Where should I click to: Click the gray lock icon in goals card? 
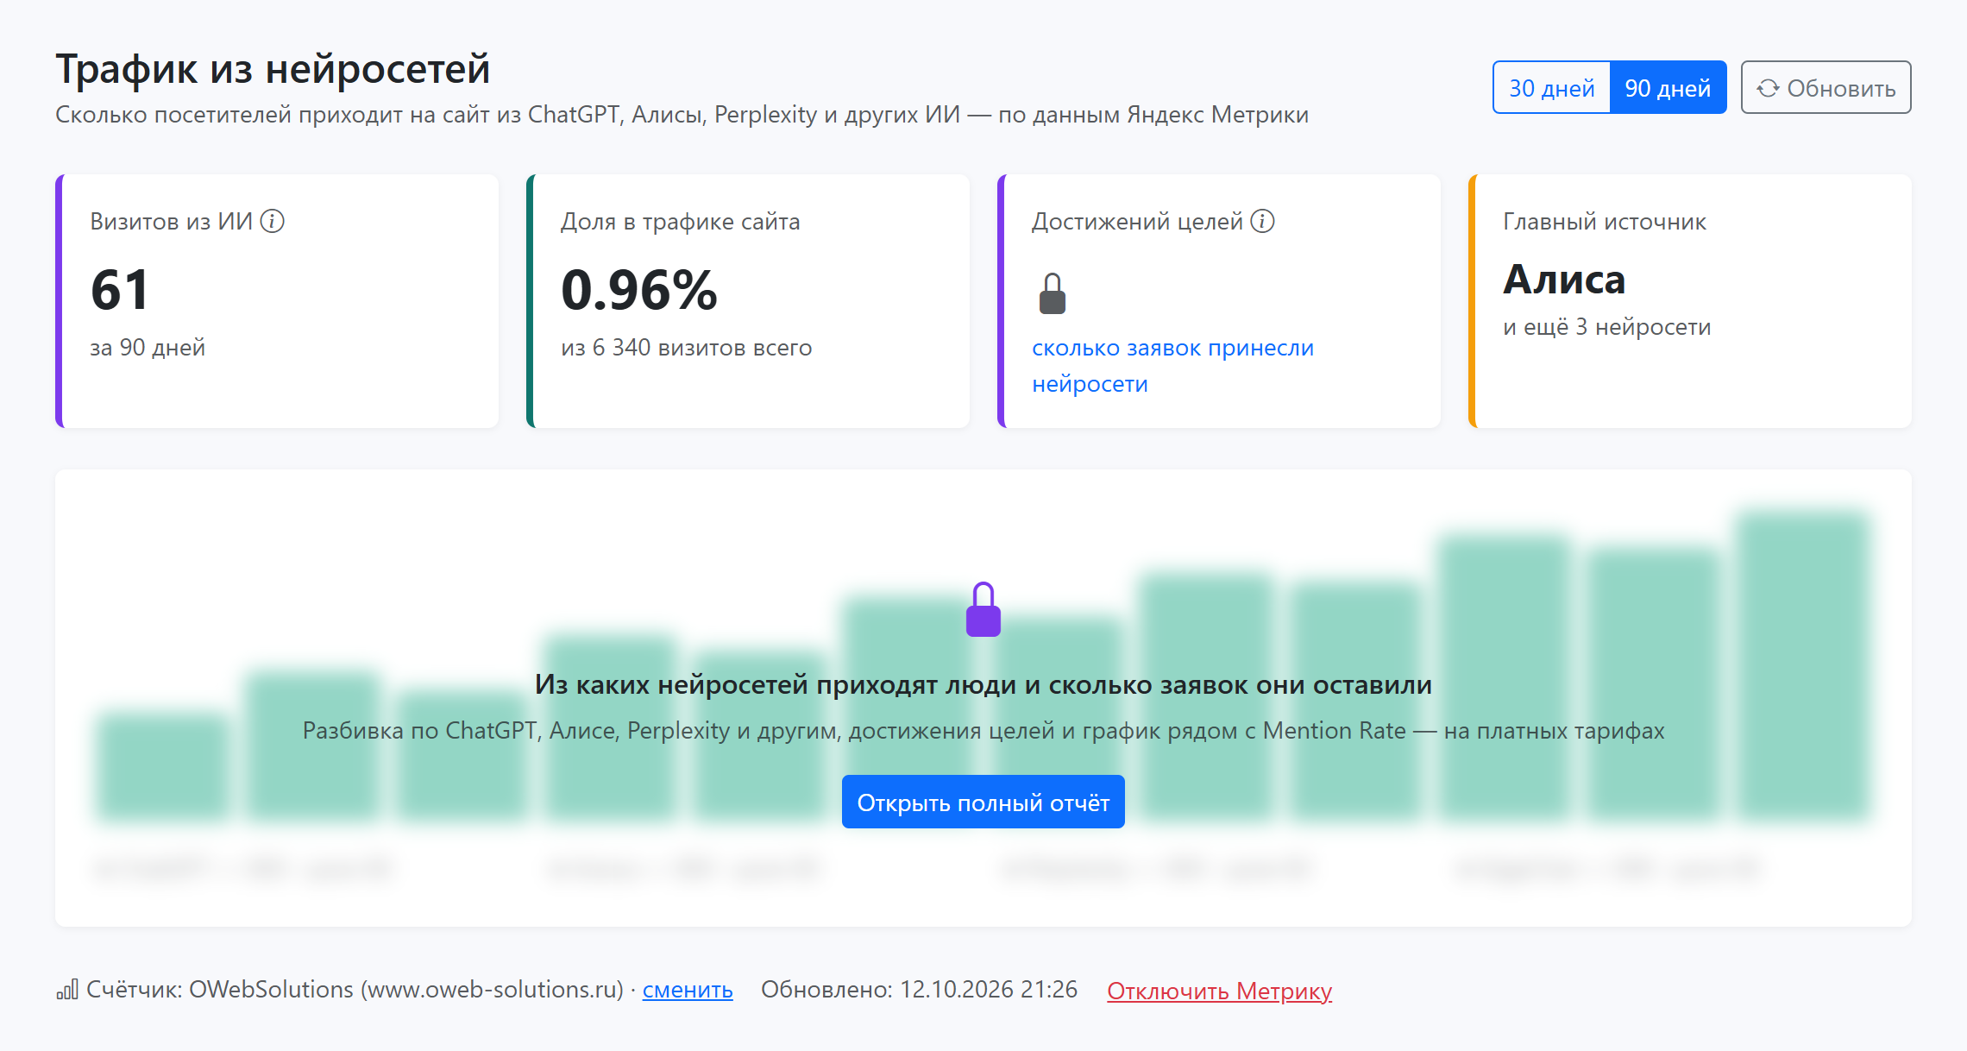1053,293
